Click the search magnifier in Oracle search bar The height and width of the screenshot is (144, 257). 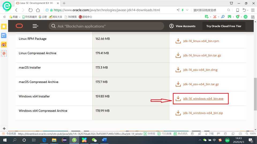tap(54, 26)
